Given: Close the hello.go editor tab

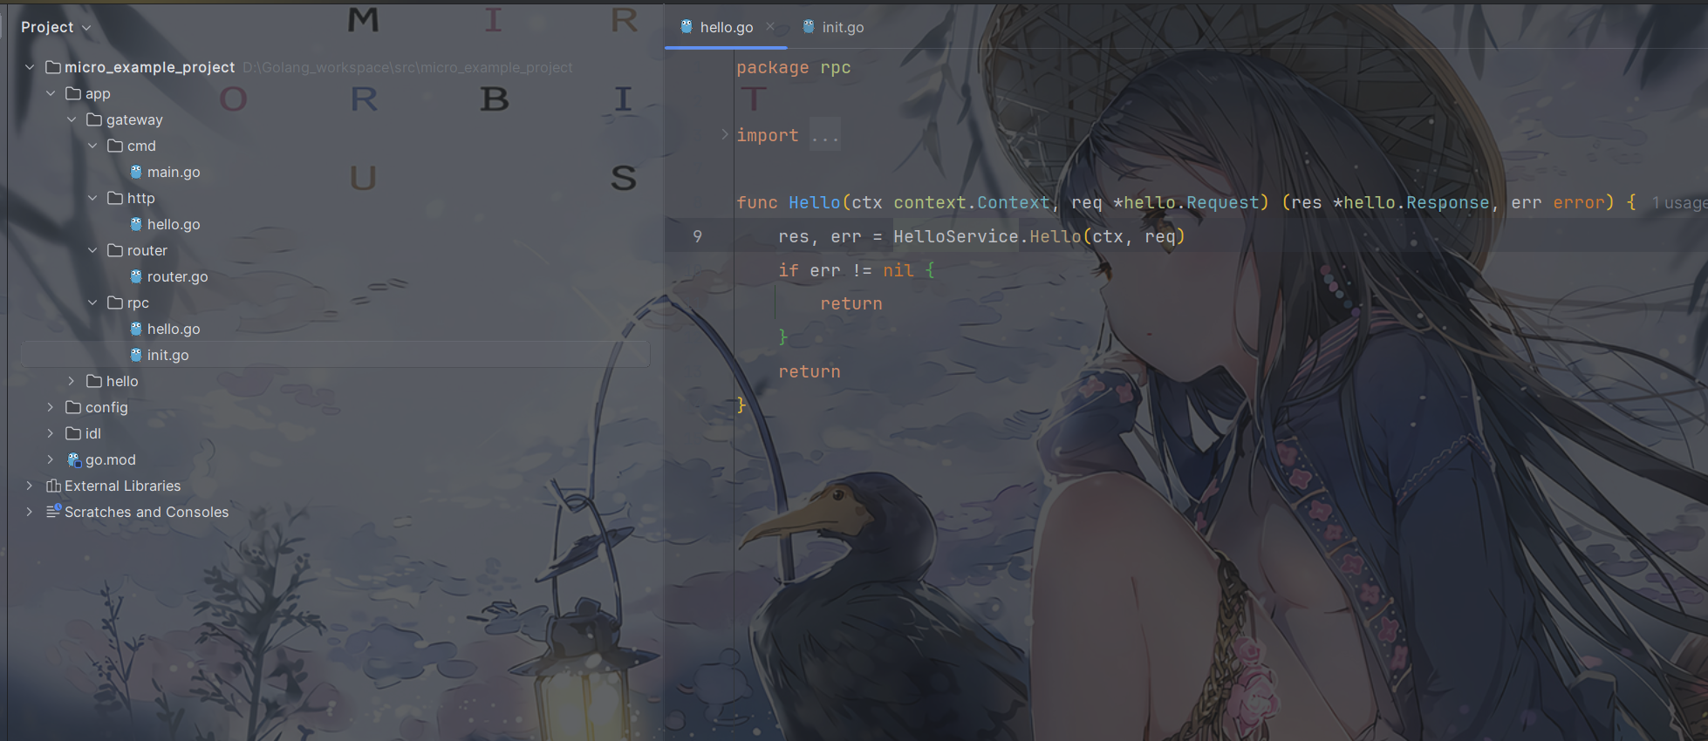Looking at the screenshot, I should coord(770,27).
